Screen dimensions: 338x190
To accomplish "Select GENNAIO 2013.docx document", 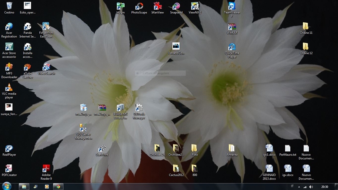I will pyautogui.click(x=269, y=172).
